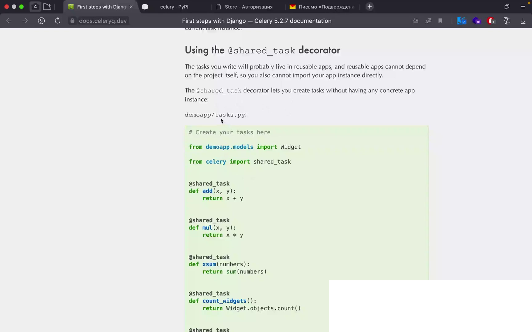
Task: Bookmark this page using the address bar icon
Action: click(x=441, y=21)
